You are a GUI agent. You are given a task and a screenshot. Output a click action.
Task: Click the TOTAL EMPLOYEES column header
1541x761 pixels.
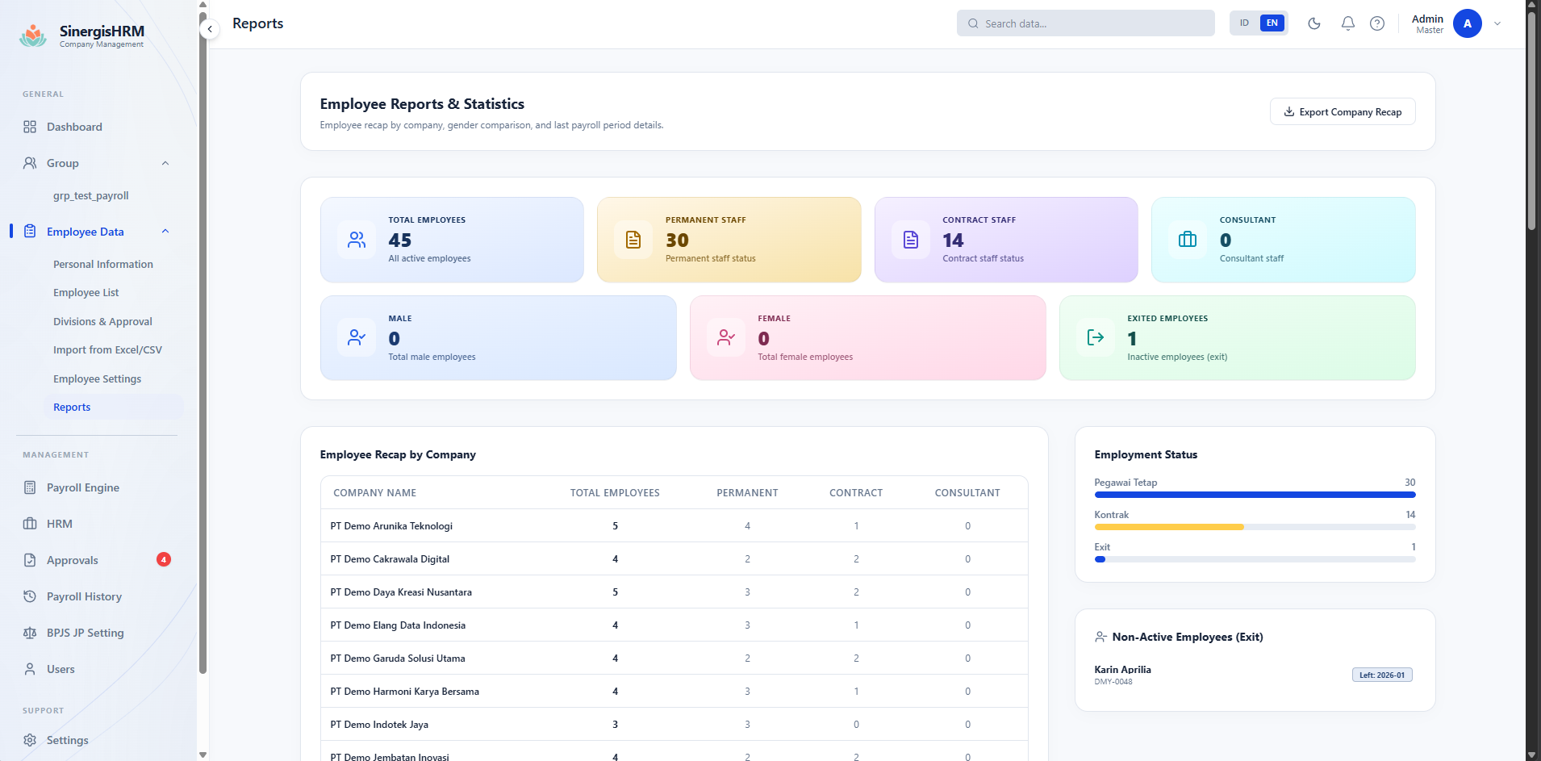(x=615, y=492)
